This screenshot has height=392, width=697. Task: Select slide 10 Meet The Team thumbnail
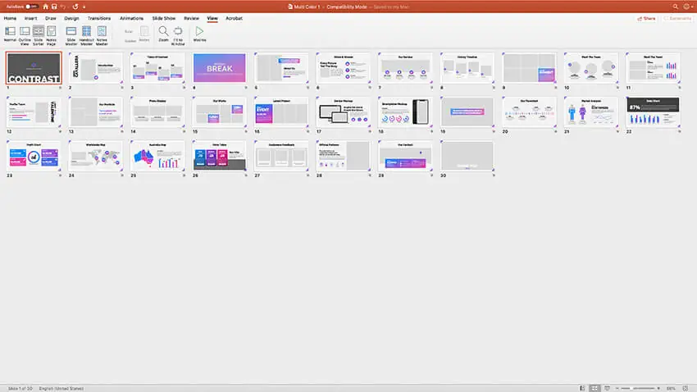point(590,68)
